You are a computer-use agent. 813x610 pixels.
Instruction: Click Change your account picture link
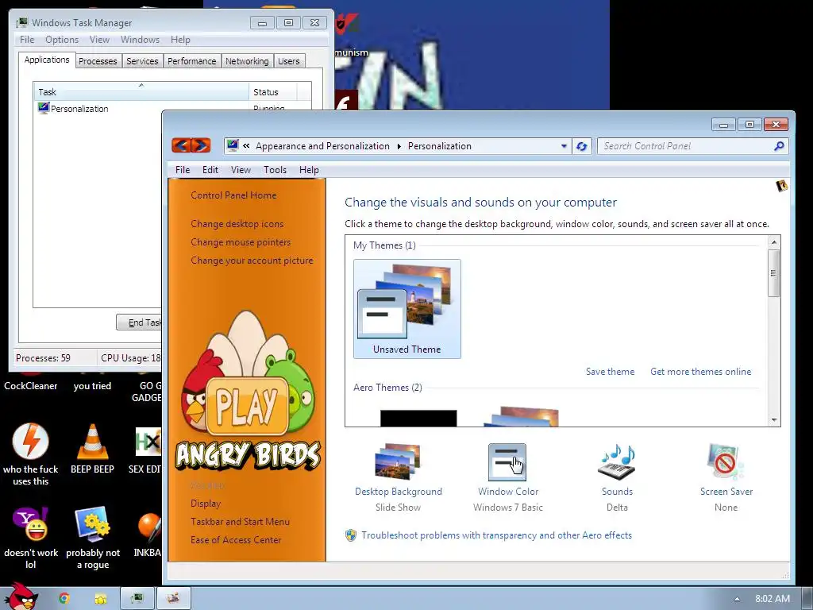(x=252, y=260)
